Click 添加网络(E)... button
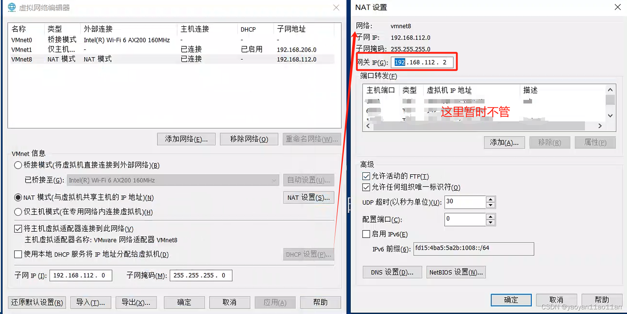Image resolution: width=627 pixels, height=314 pixels. pos(186,139)
